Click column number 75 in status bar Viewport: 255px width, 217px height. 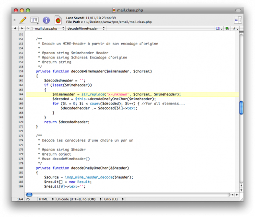click(28, 199)
